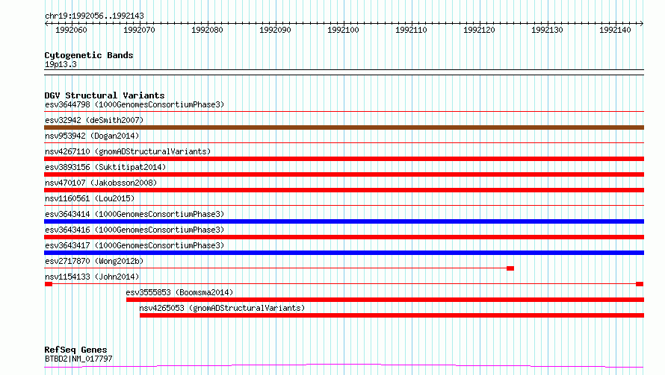Open variant nsv953942 (Dogan2014) label
The height and width of the screenshot is (375, 665).
(92, 136)
